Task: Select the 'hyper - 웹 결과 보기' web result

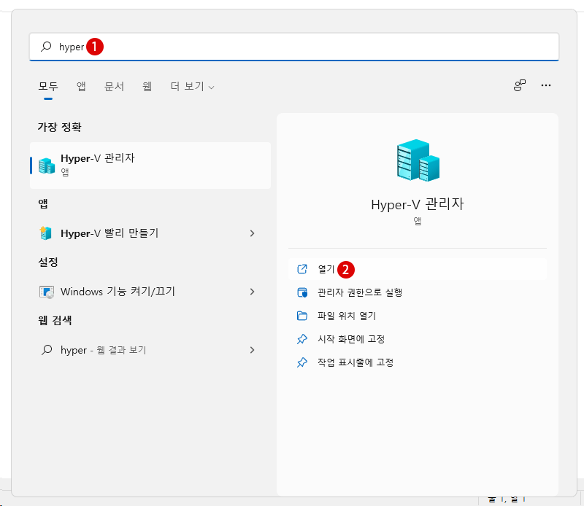Action: (x=150, y=350)
